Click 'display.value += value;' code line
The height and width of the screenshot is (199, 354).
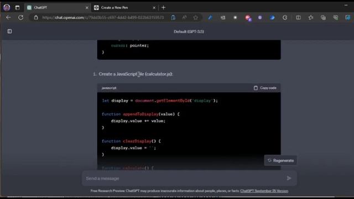tap(138, 121)
